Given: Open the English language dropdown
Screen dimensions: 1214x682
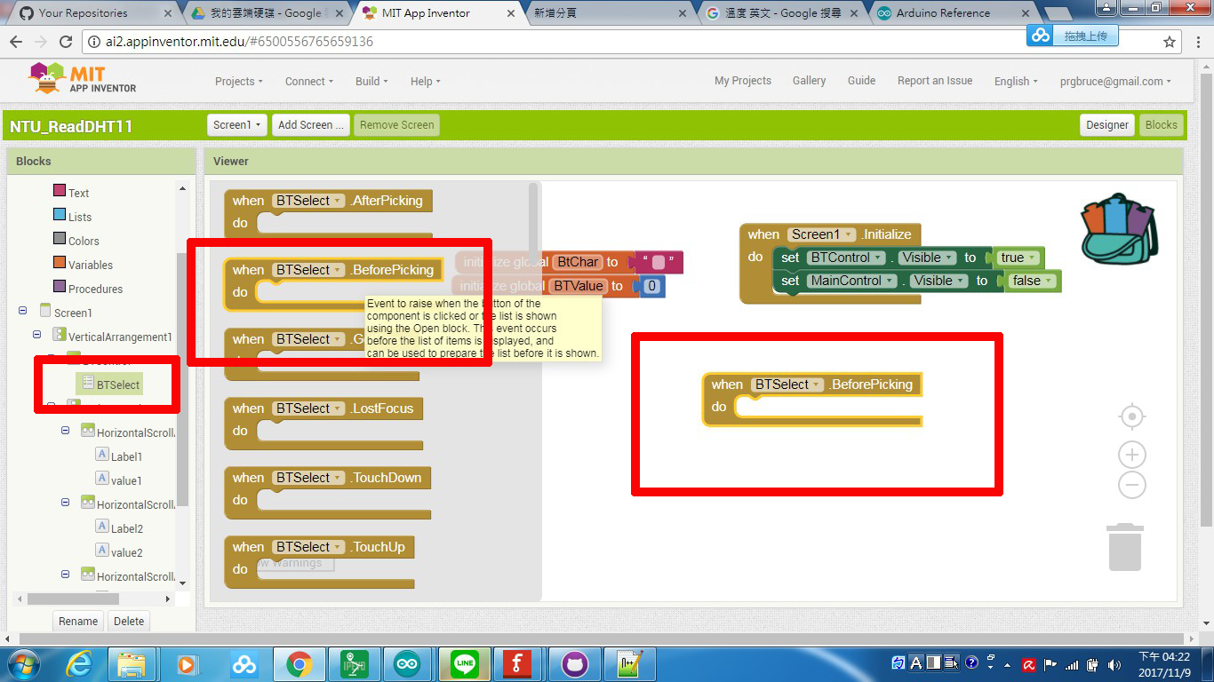Looking at the screenshot, I should 1016,81.
